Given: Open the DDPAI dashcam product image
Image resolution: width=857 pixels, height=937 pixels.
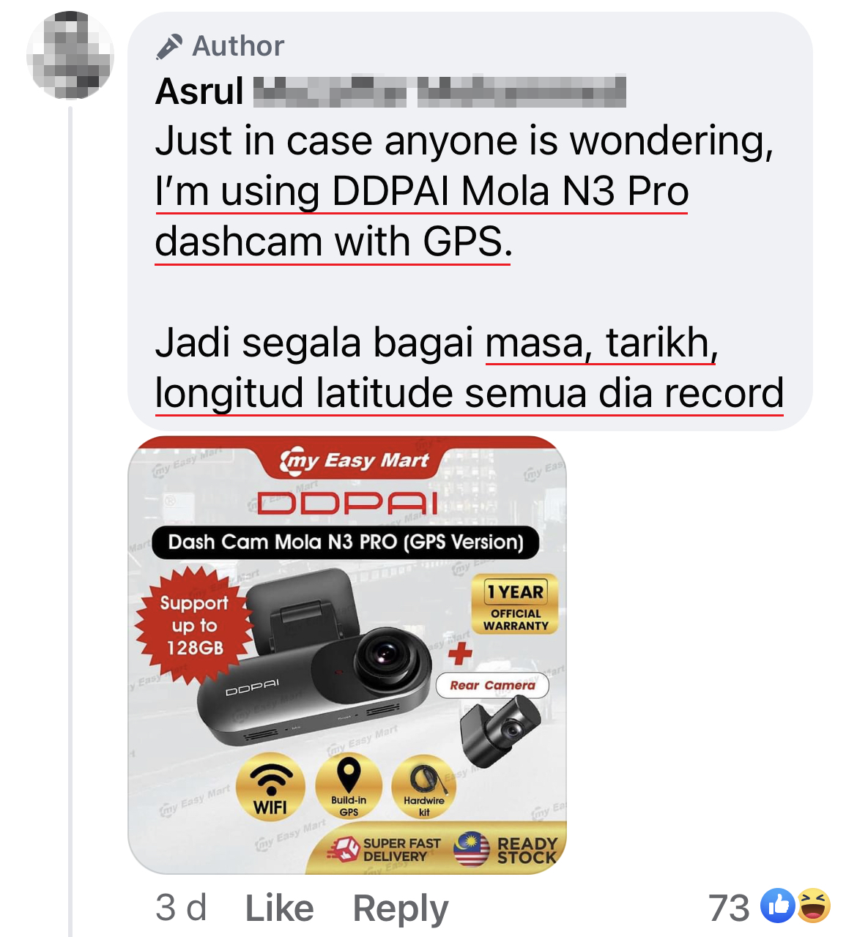Looking at the screenshot, I should click(347, 655).
